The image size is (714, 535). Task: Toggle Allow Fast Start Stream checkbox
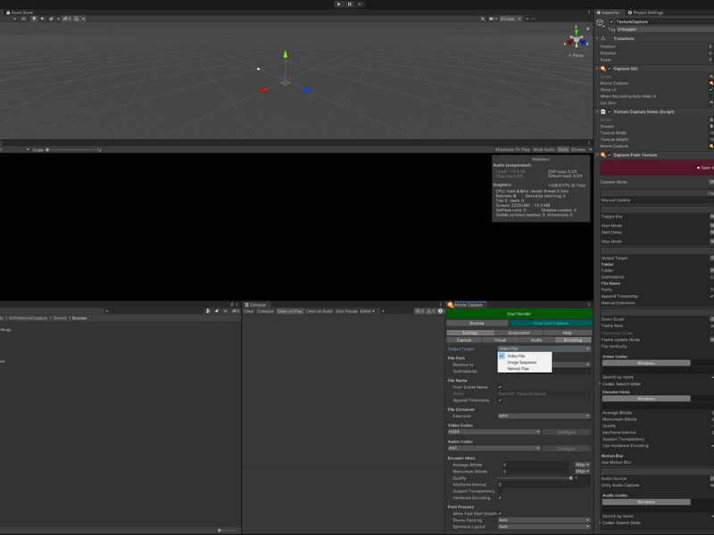pos(500,514)
